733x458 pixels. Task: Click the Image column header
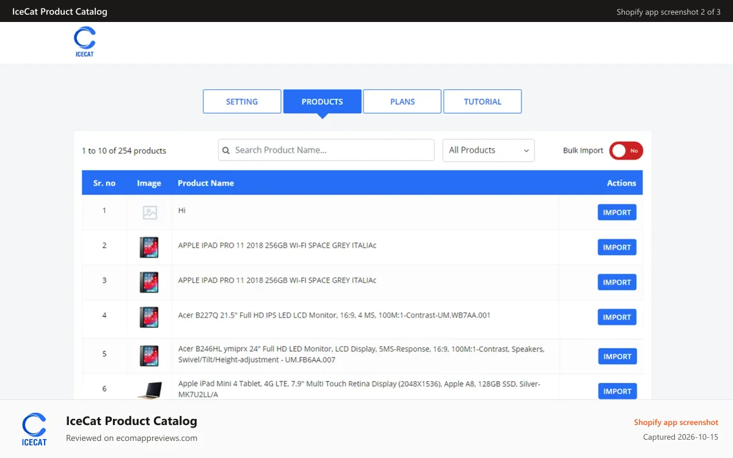click(x=149, y=183)
